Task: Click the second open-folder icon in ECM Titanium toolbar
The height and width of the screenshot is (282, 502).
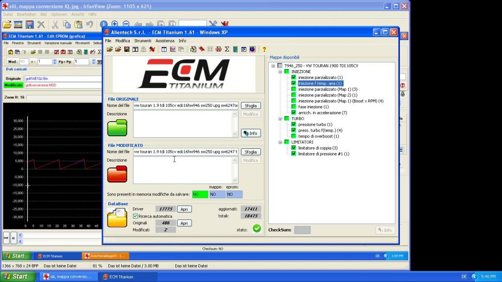Action: click(x=118, y=49)
